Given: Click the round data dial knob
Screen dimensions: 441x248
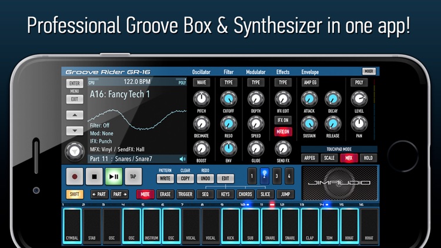Looking at the screenshot, I should click(x=75, y=152).
